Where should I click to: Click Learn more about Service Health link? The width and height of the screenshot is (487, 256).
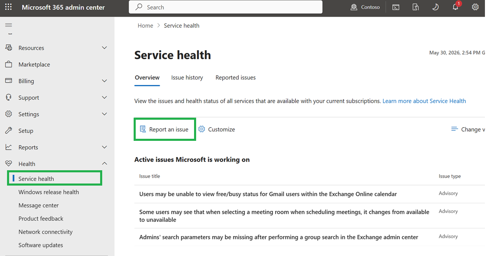pos(424,101)
